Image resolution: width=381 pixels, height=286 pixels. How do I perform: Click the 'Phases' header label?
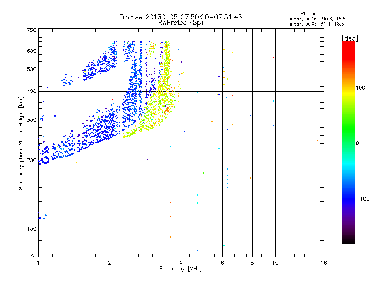point(308,14)
